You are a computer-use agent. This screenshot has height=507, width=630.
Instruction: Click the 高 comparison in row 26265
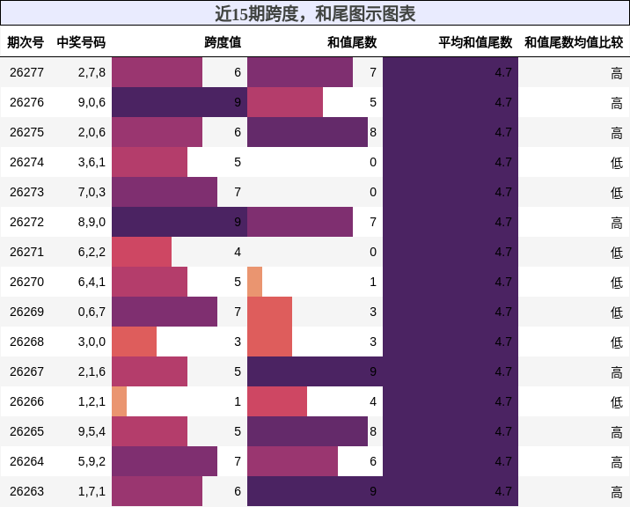[617, 432]
